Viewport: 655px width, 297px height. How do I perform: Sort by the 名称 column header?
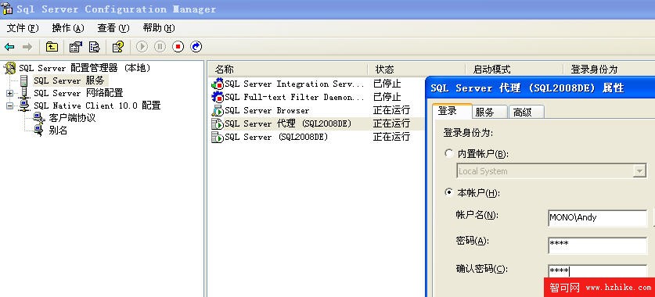click(x=287, y=70)
